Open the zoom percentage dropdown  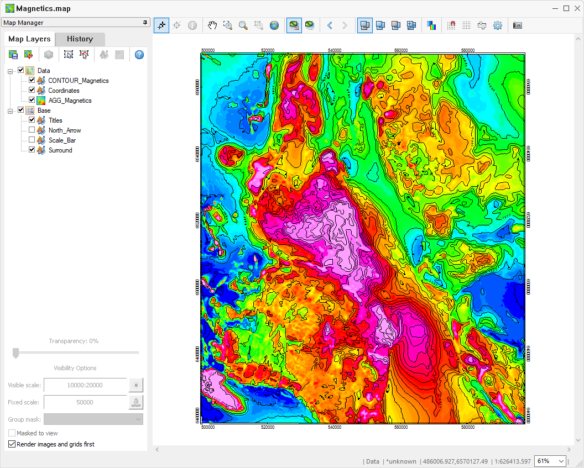click(x=562, y=461)
